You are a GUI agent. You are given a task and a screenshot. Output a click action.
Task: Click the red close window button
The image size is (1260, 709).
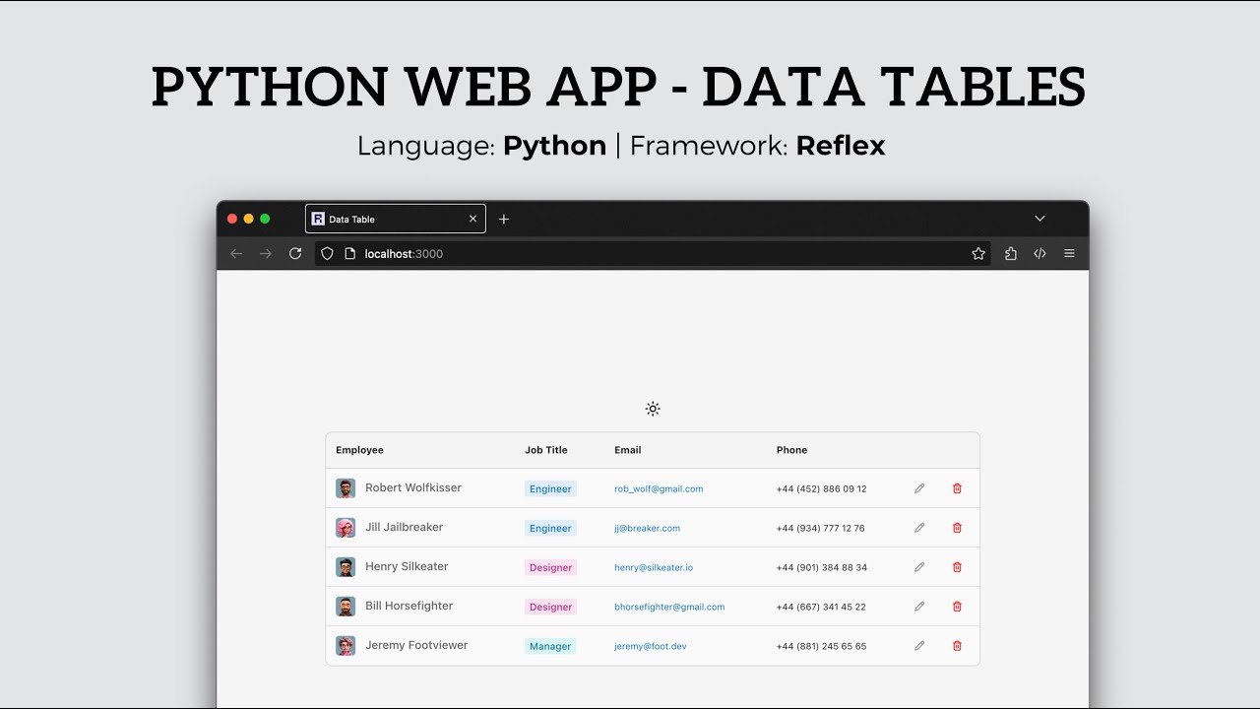coord(232,219)
